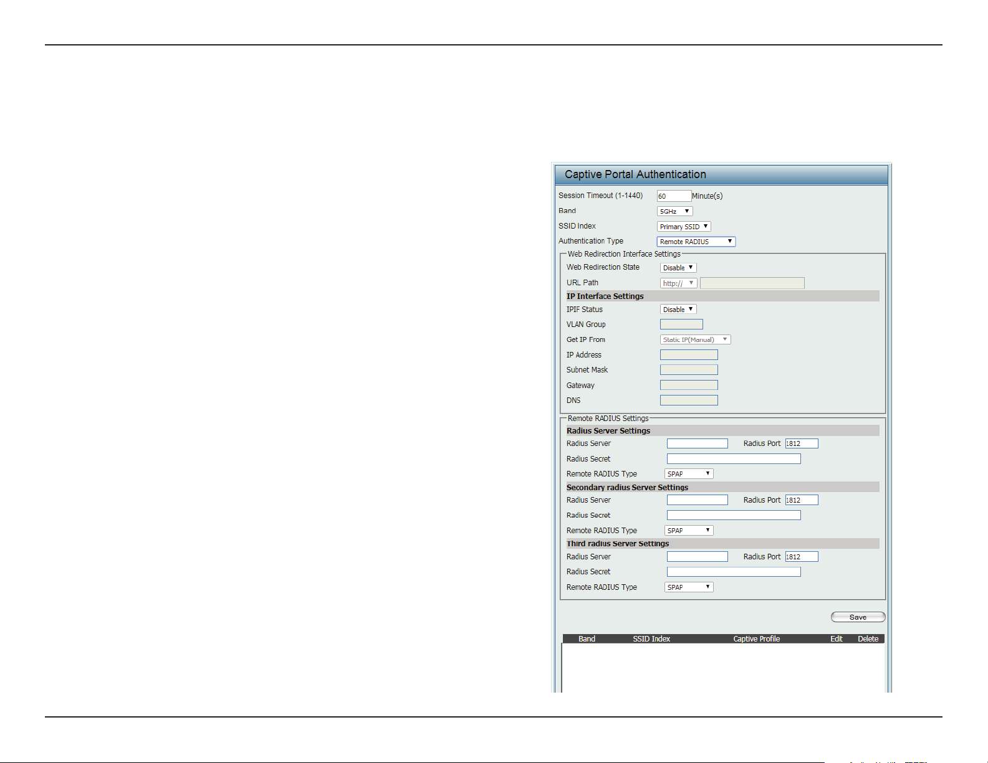Open the primary Remote RADIUS Type dropdown

[689, 474]
